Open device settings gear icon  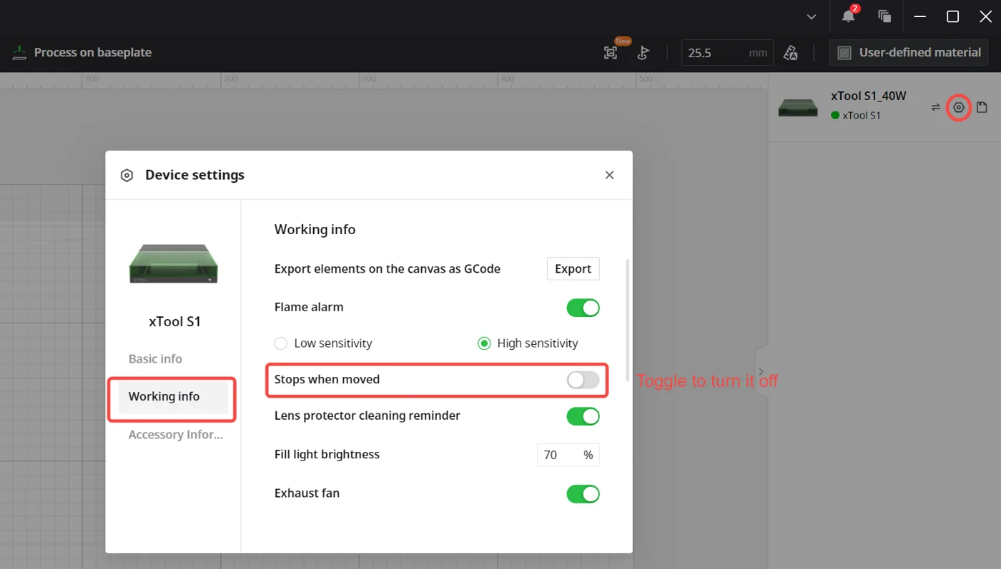(x=959, y=108)
